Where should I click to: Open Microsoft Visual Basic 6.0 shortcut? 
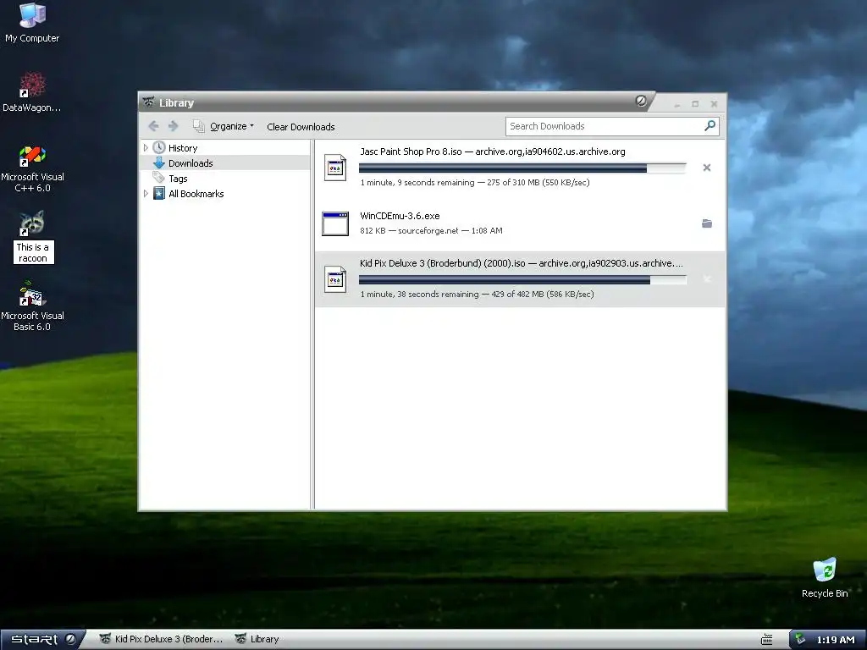pyautogui.click(x=32, y=306)
